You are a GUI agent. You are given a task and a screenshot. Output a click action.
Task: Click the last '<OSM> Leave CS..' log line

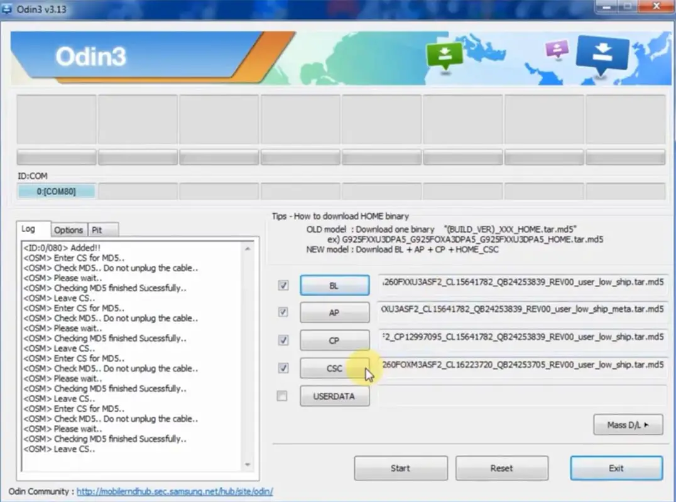tap(60, 449)
